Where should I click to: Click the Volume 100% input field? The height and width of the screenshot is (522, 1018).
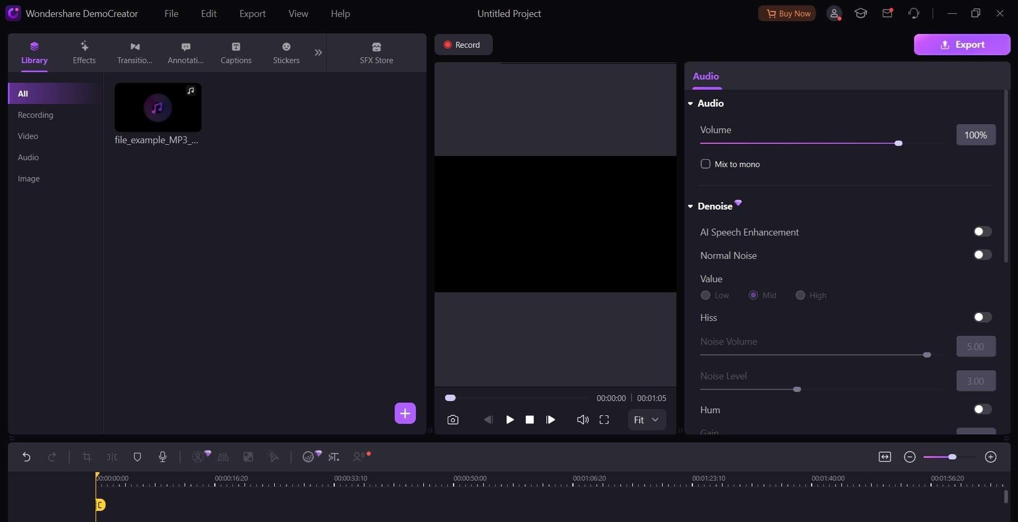pyautogui.click(x=976, y=135)
